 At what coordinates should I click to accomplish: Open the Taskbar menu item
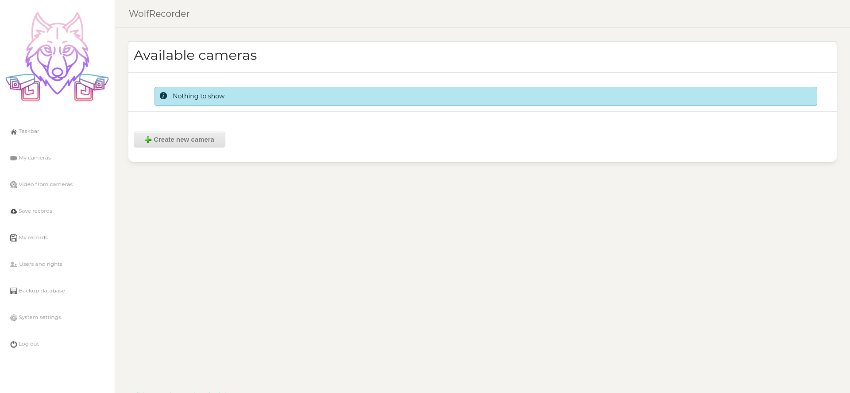29,132
